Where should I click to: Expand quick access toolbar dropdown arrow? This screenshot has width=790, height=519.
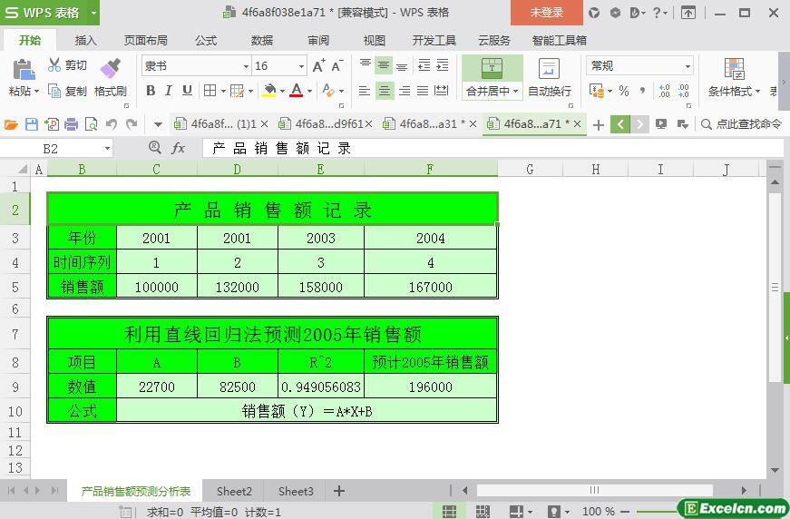[158, 124]
